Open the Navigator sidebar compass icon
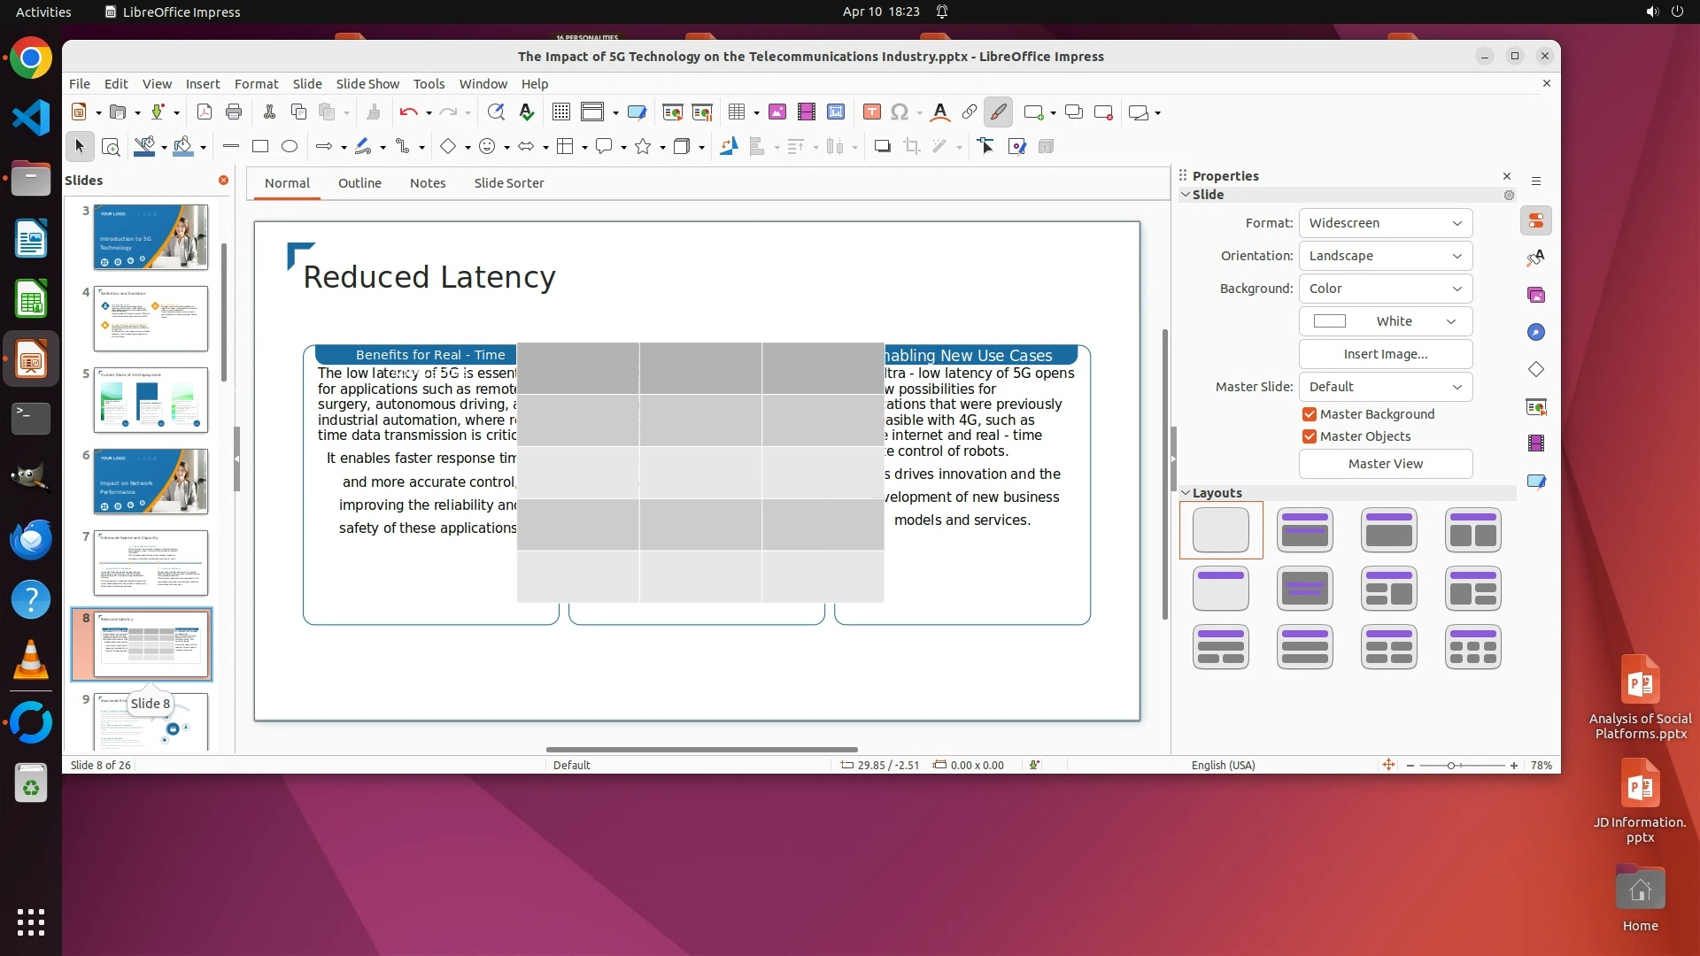 tap(1536, 332)
